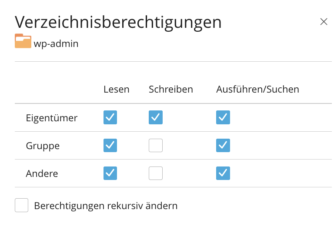Image resolution: width=334 pixels, height=233 pixels.
Task: Select the Andere row label
Action: pos(42,173)
